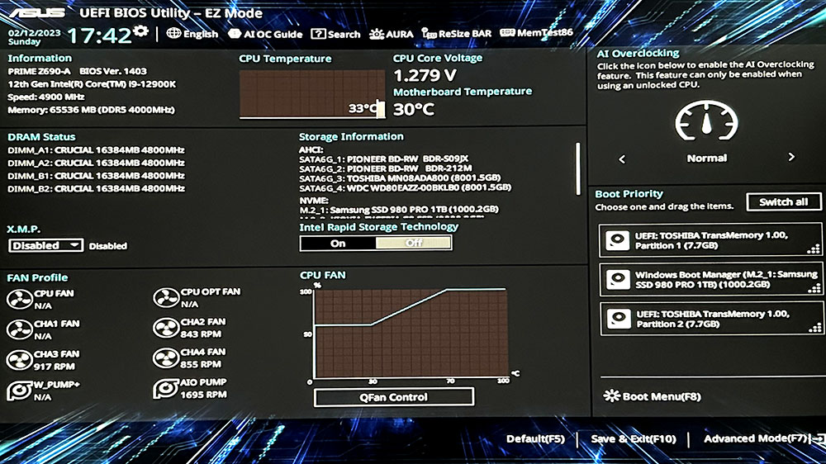This screenshot has height=464, width=826.
Task: Click the QFan Control button
Action: click(x=394, y=397)
